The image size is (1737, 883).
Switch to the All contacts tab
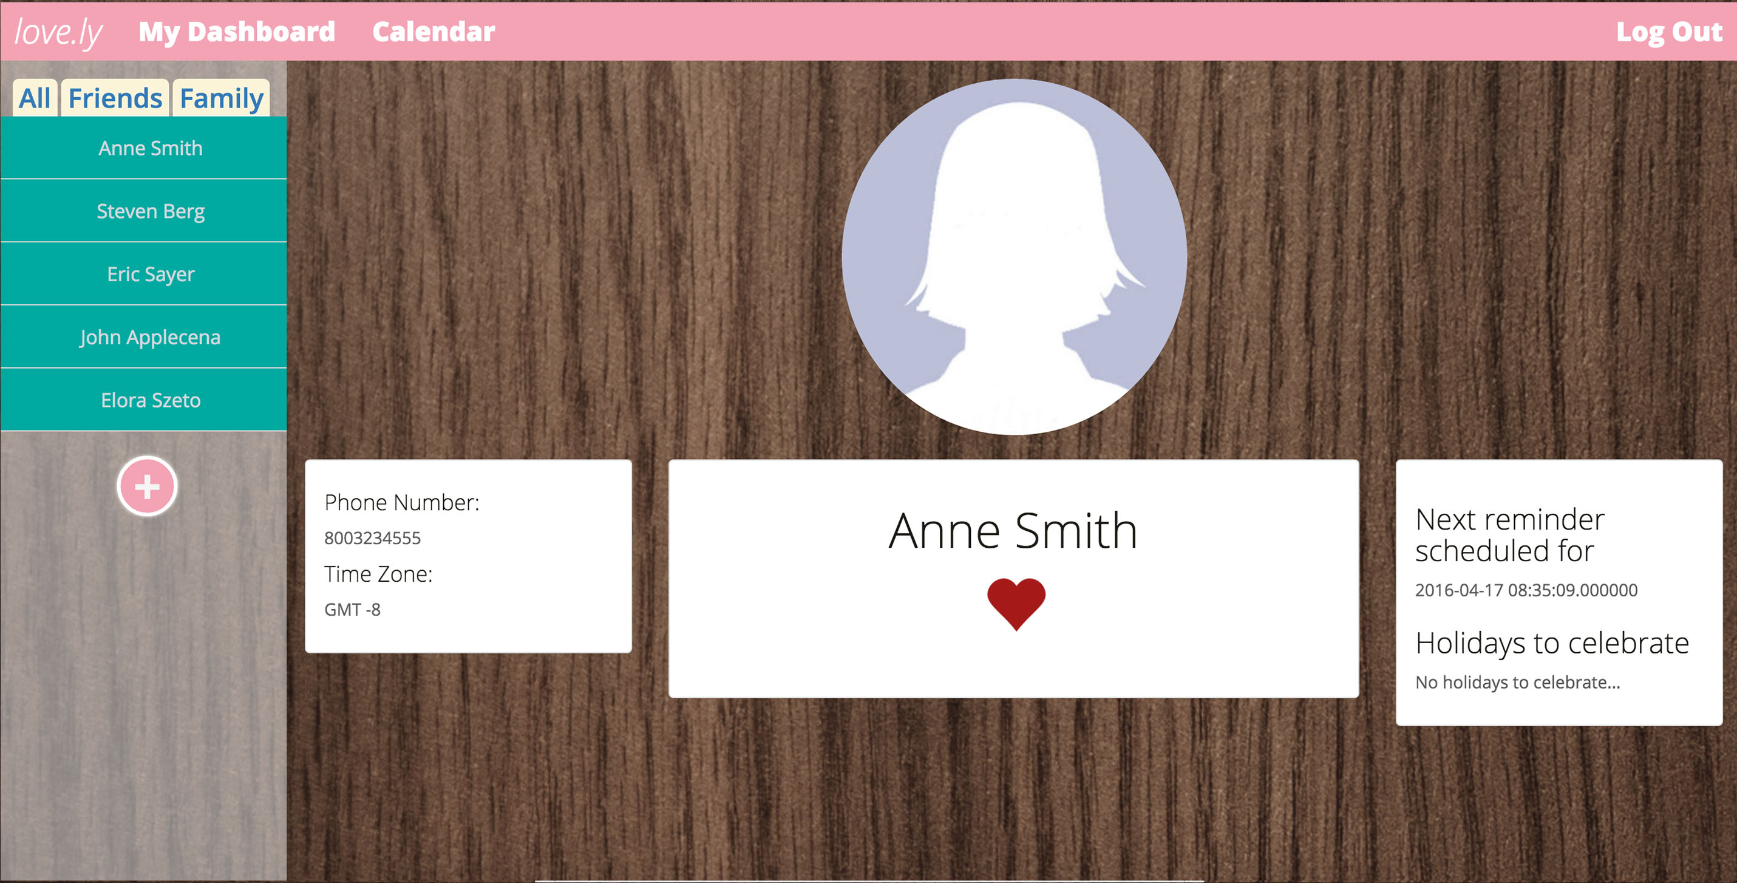coord(35,98)
